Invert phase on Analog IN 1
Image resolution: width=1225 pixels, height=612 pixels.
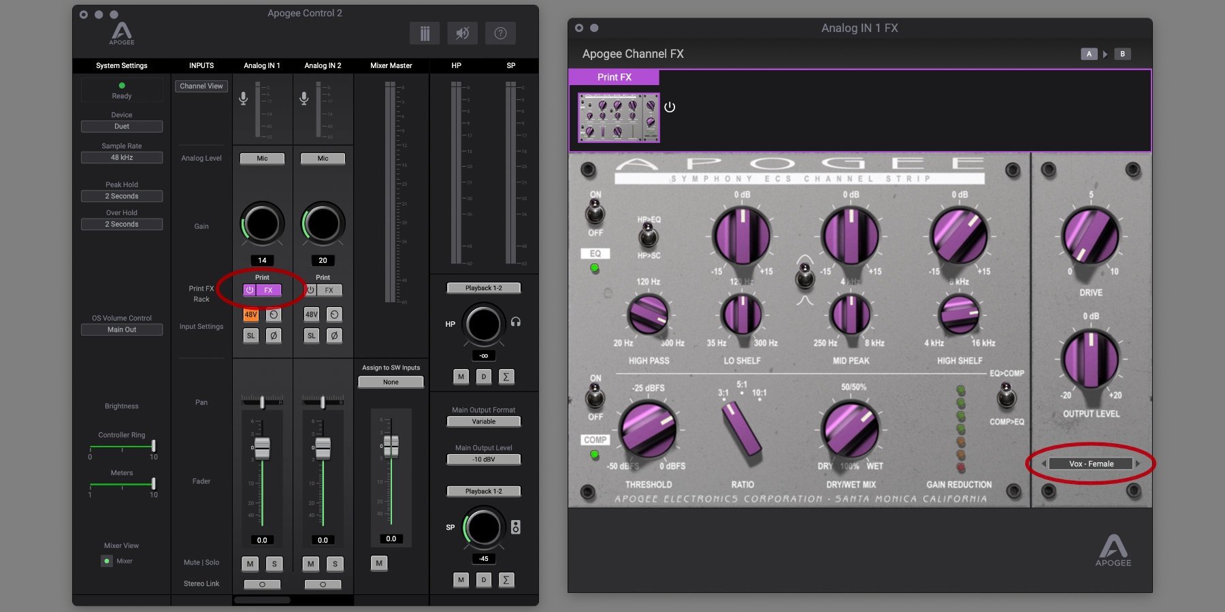(274, 336)
